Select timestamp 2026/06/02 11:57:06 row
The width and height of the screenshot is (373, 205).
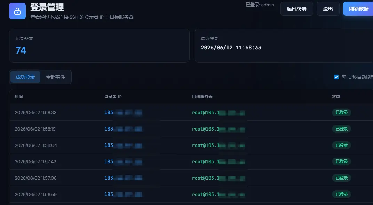tap(36, 178)
